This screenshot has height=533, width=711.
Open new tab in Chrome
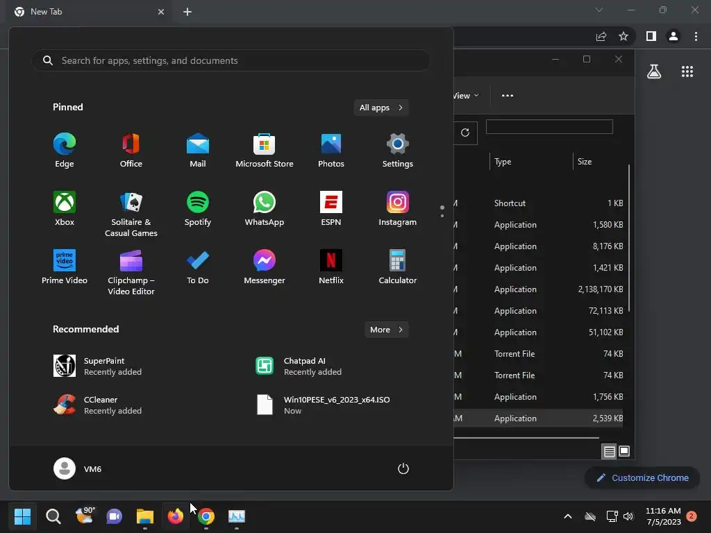pyautogui.click(x=187, y=12)
